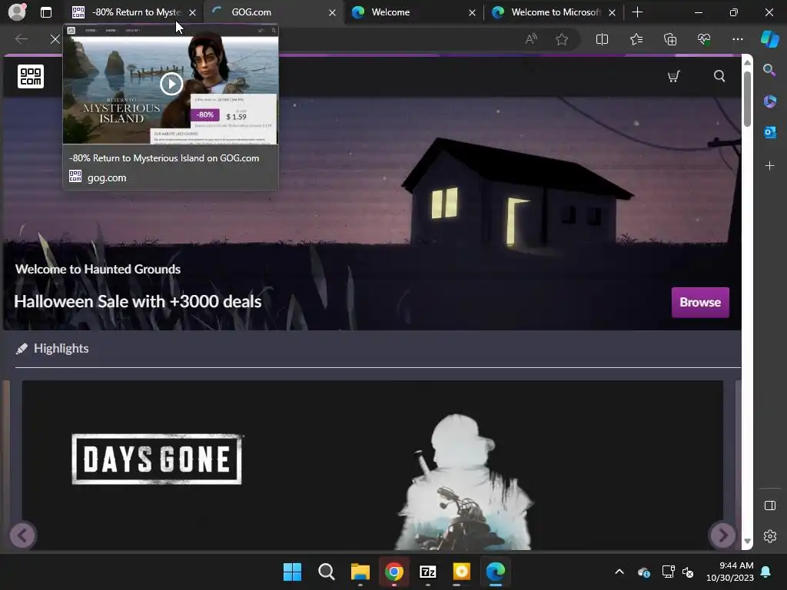
Task: Open Collections panel
Action: (x=670, y=39)
